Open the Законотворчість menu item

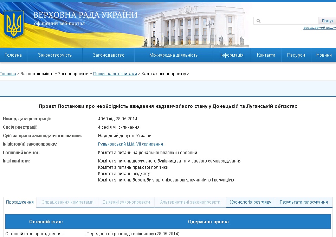(55, 55)
